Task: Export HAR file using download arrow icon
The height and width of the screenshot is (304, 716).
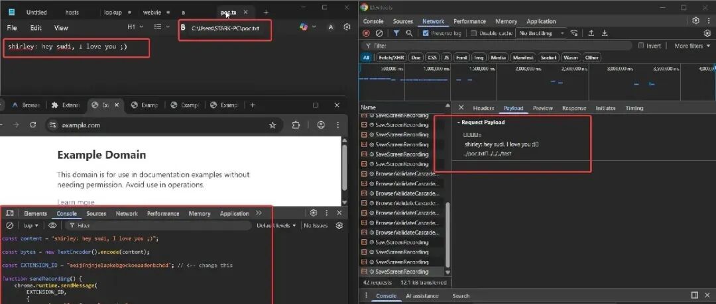Action: tap(605, 33)
